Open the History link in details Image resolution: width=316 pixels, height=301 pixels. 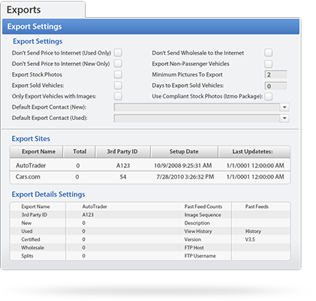[x=253, y=231]
